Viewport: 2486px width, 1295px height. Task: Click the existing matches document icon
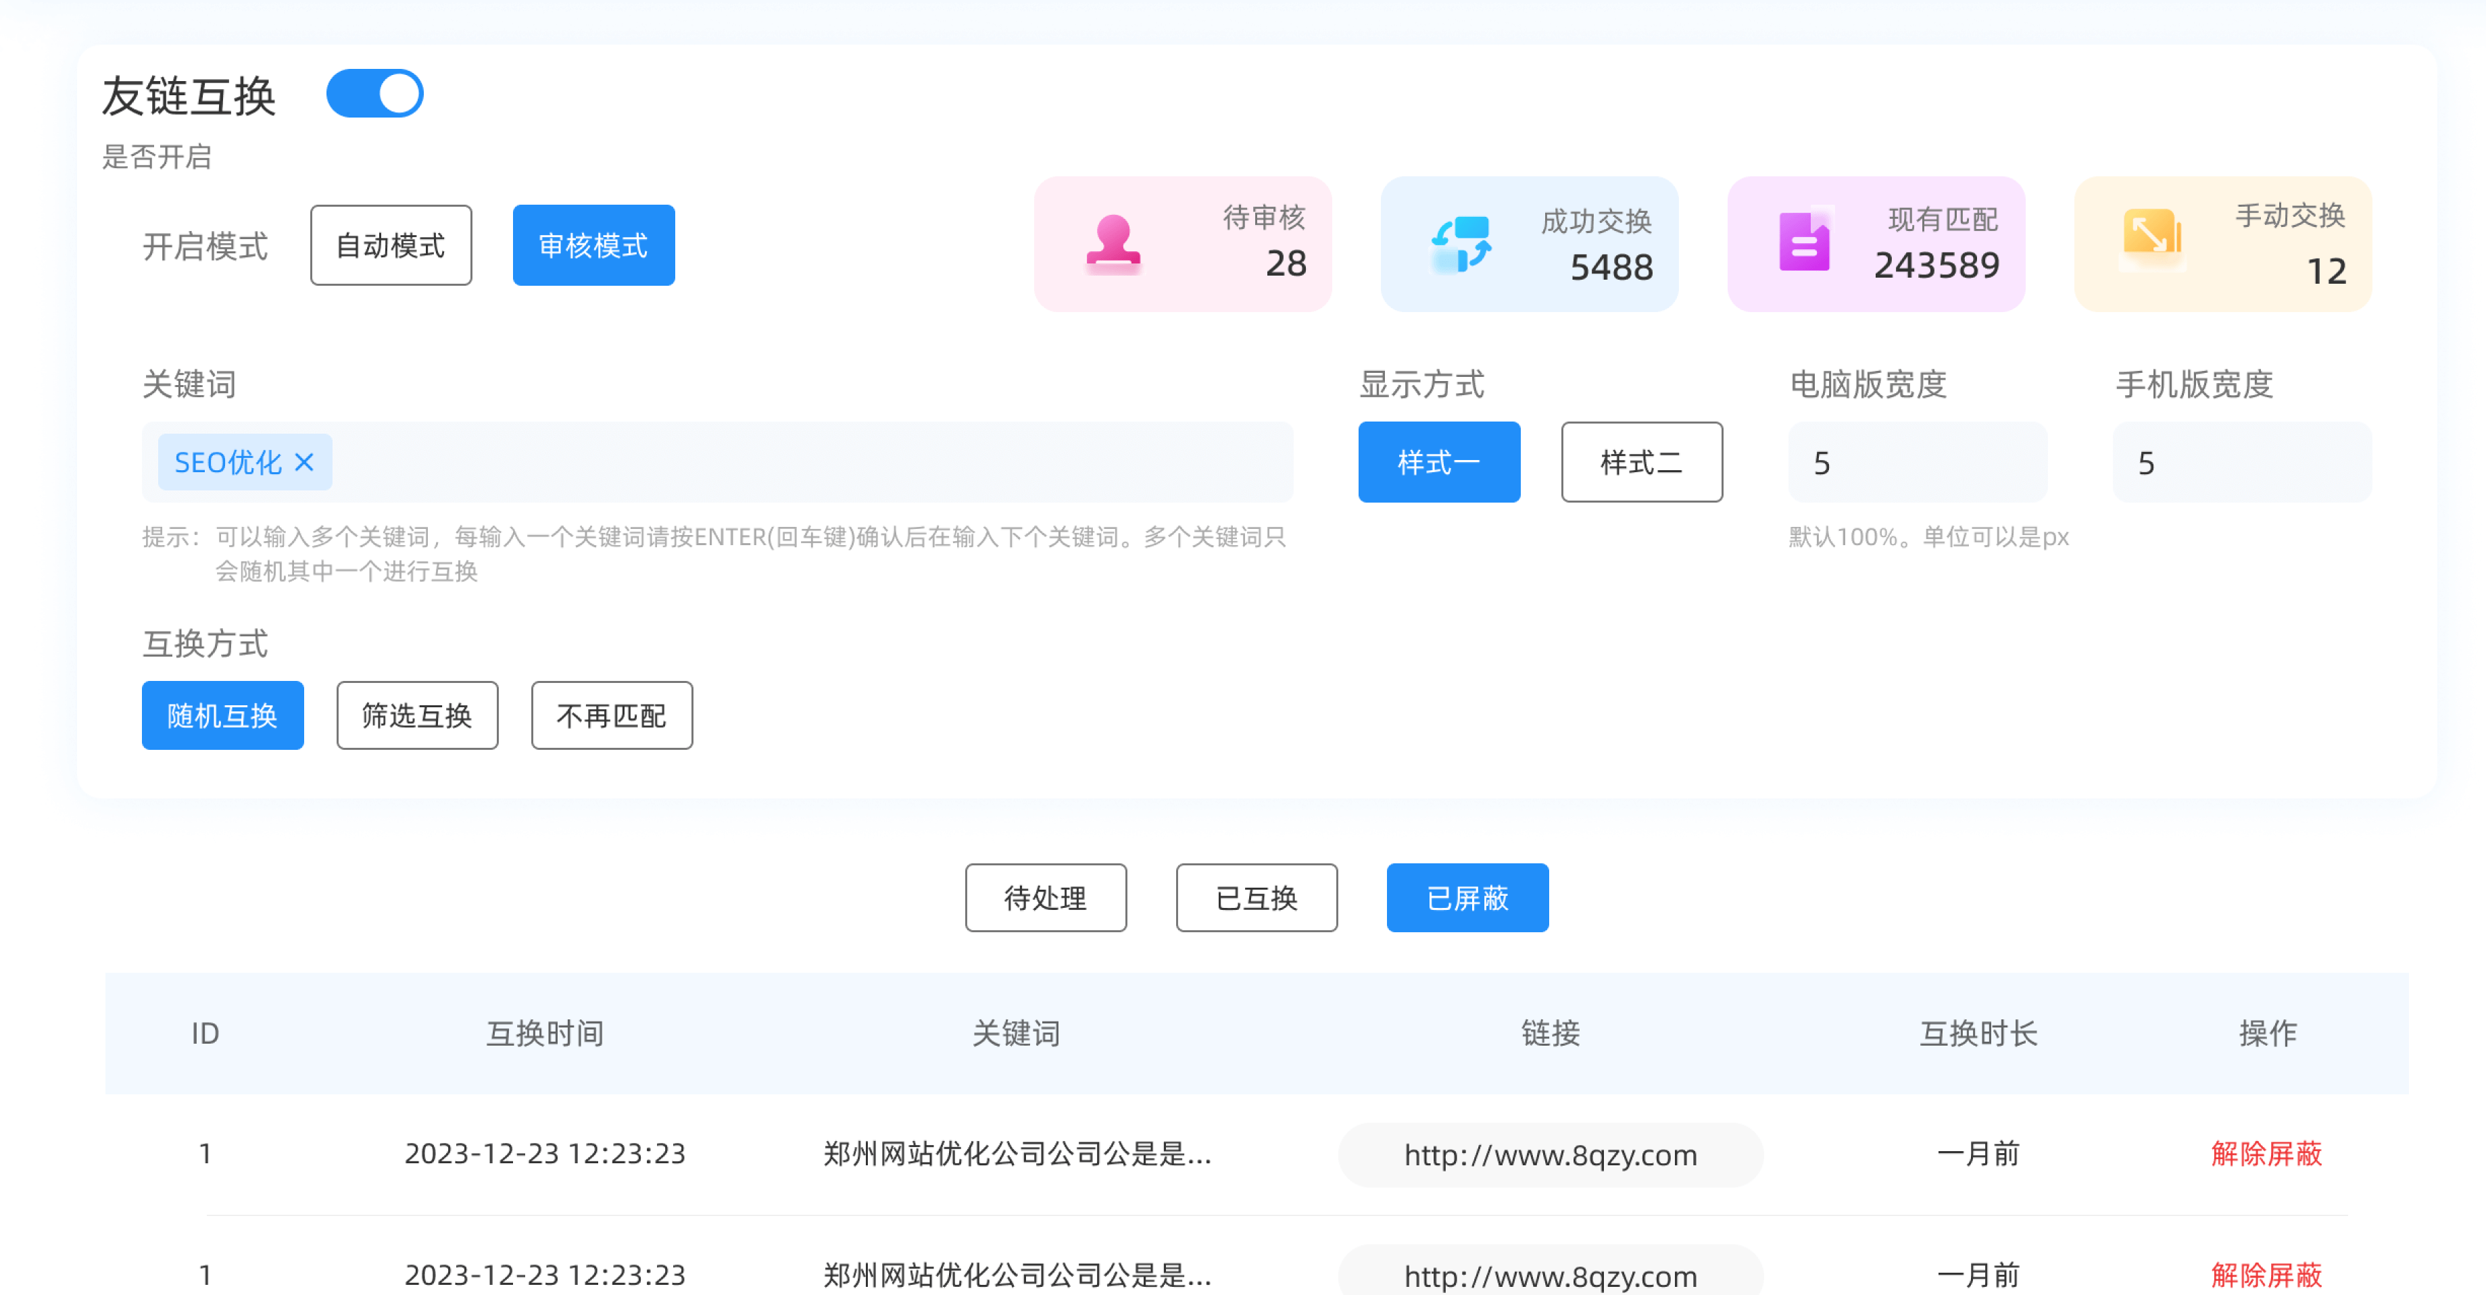(1805, 242)
